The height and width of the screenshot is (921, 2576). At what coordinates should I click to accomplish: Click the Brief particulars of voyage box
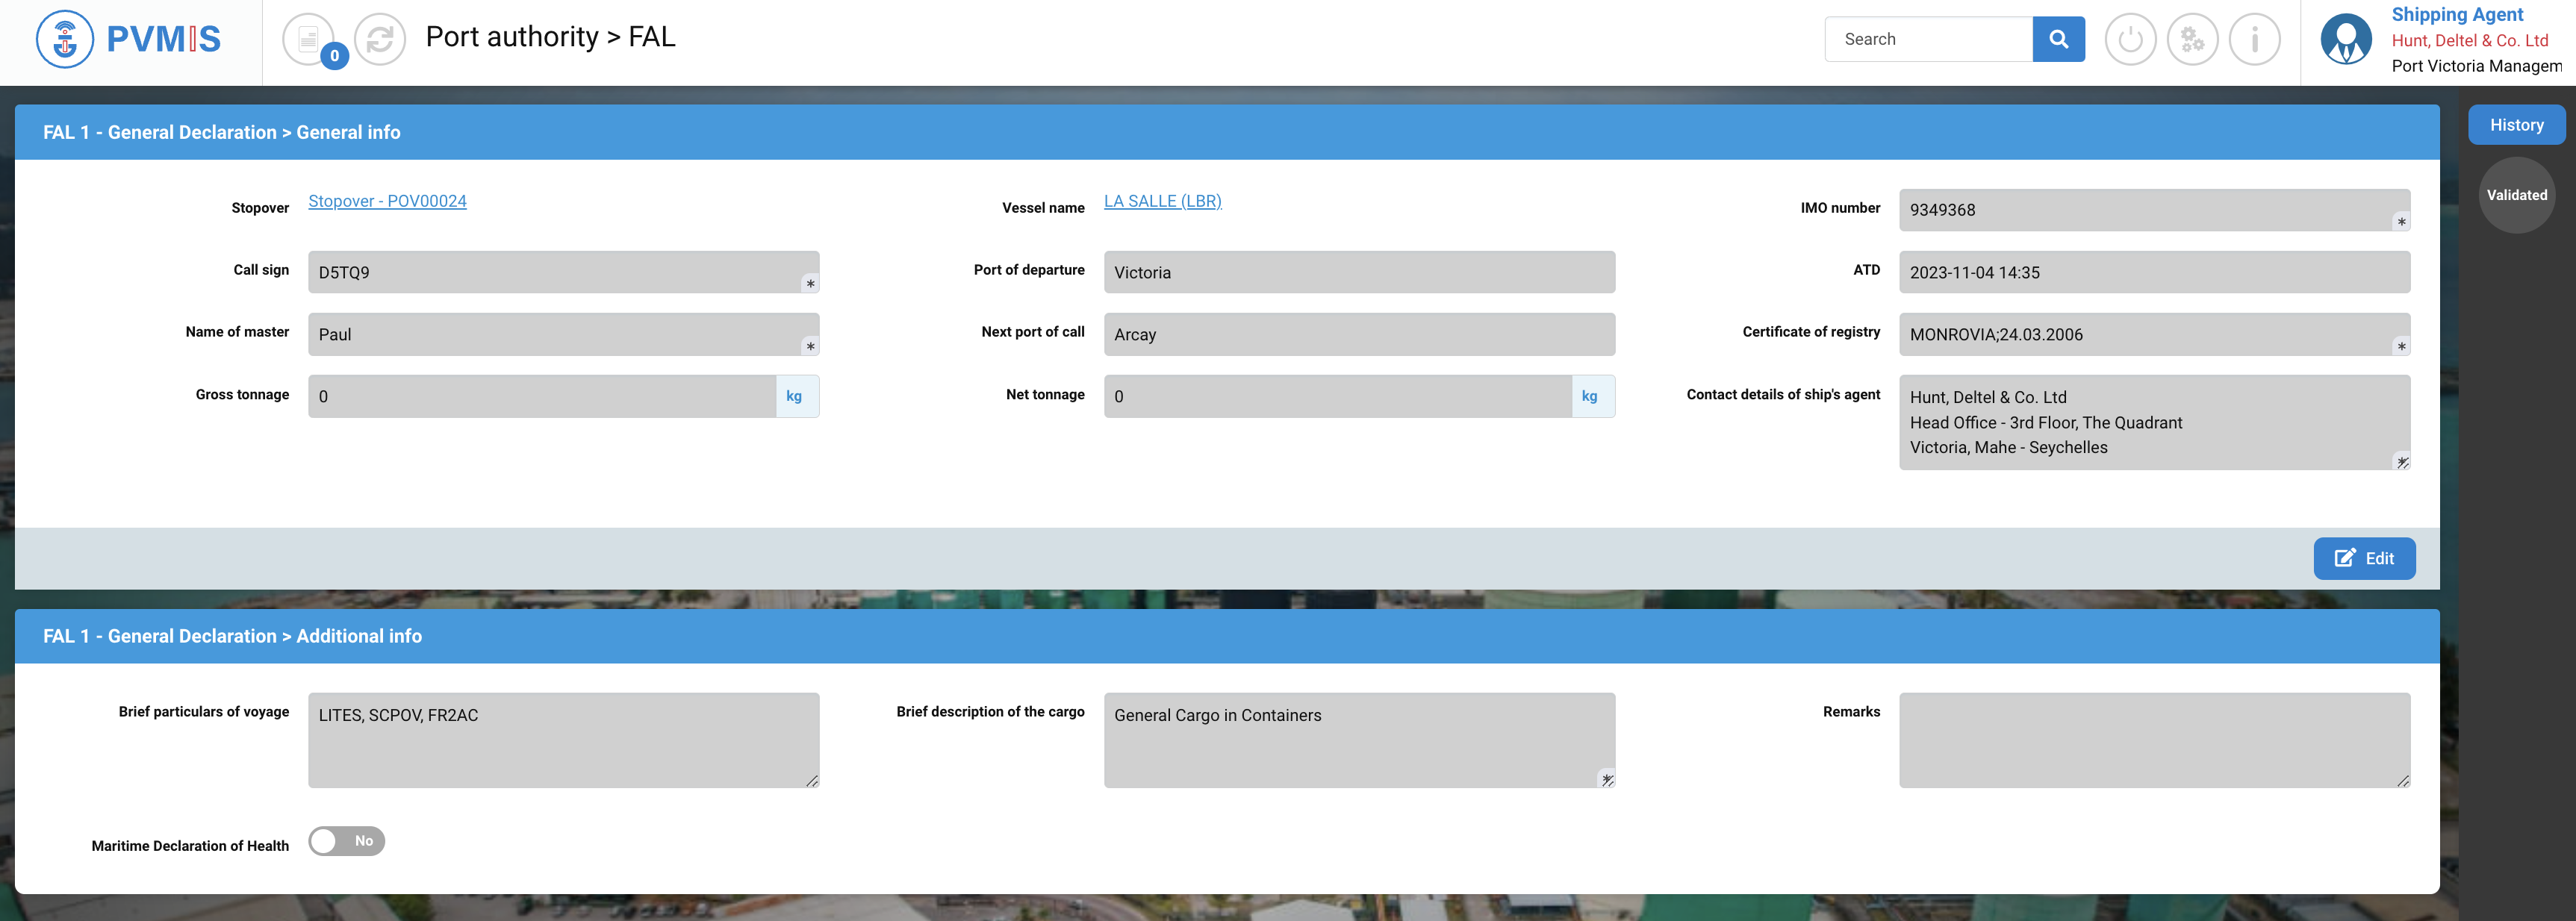[563, 740]
